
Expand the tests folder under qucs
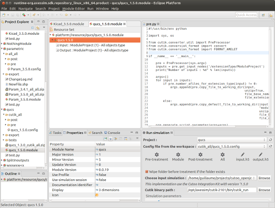pos(4,140)
